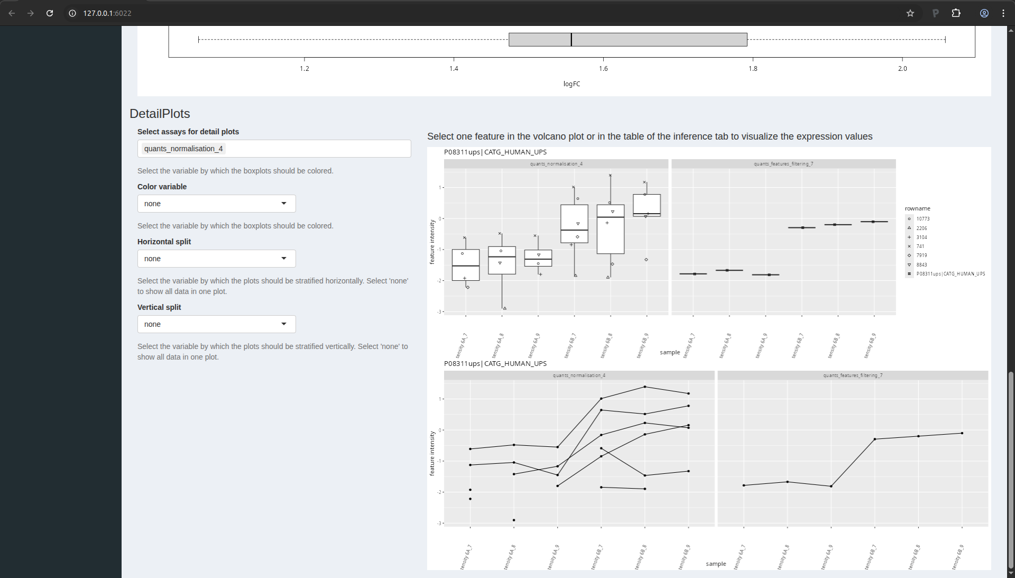Click legend entry 8843
The image size is (1015, 578).
tap(917, 265)
